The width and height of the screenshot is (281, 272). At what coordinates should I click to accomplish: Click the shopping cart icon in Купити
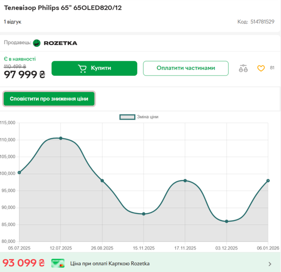pos(82,68)
